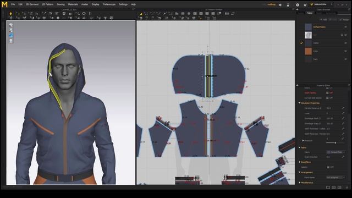
Task: Click the icon right of Color fabric row
Action: coord(345,51)
